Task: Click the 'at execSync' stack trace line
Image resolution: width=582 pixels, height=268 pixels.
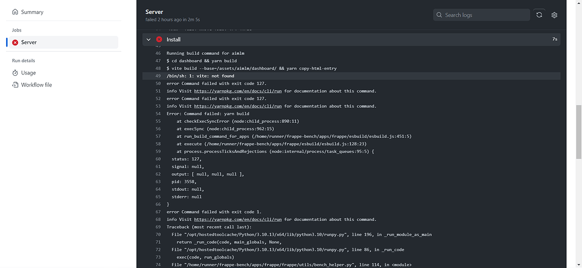Action: tap(225, 129)
